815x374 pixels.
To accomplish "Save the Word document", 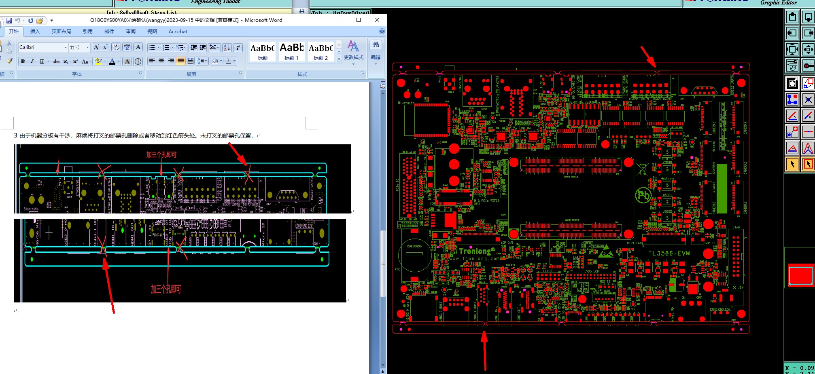I will [x=9, y=20].
